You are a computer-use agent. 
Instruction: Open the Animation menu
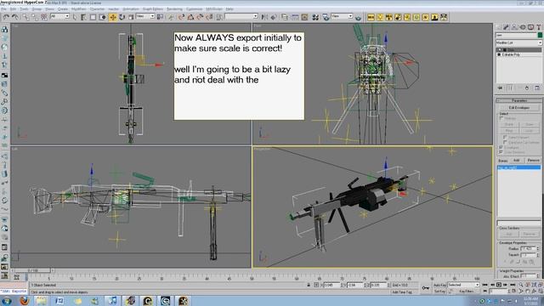(131, 9)
